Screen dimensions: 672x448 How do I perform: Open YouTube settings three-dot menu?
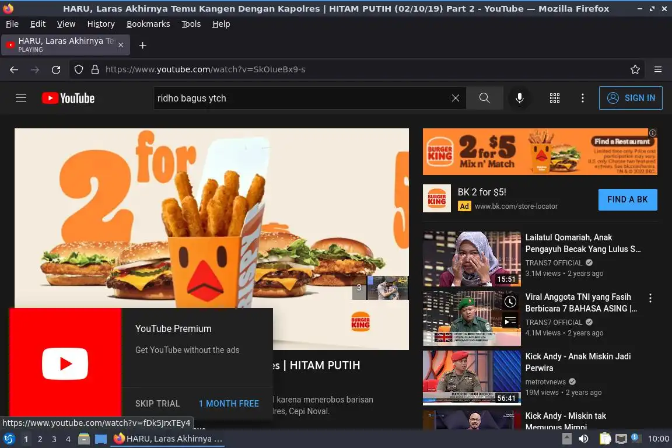[x=582, y=98]
